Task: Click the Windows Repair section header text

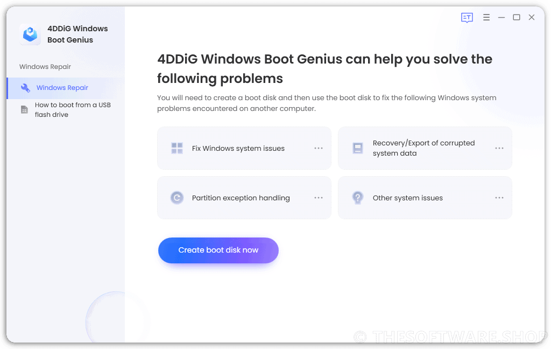Action: coord(45,67)
